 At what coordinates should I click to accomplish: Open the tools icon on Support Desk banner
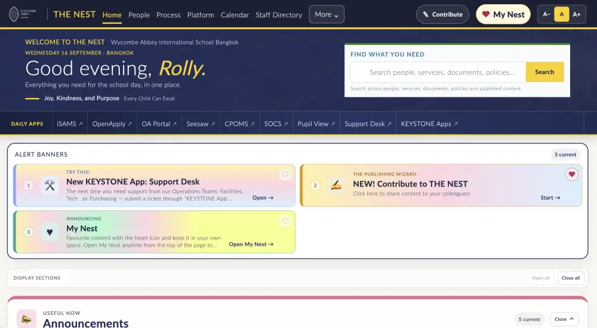(50, 185)
